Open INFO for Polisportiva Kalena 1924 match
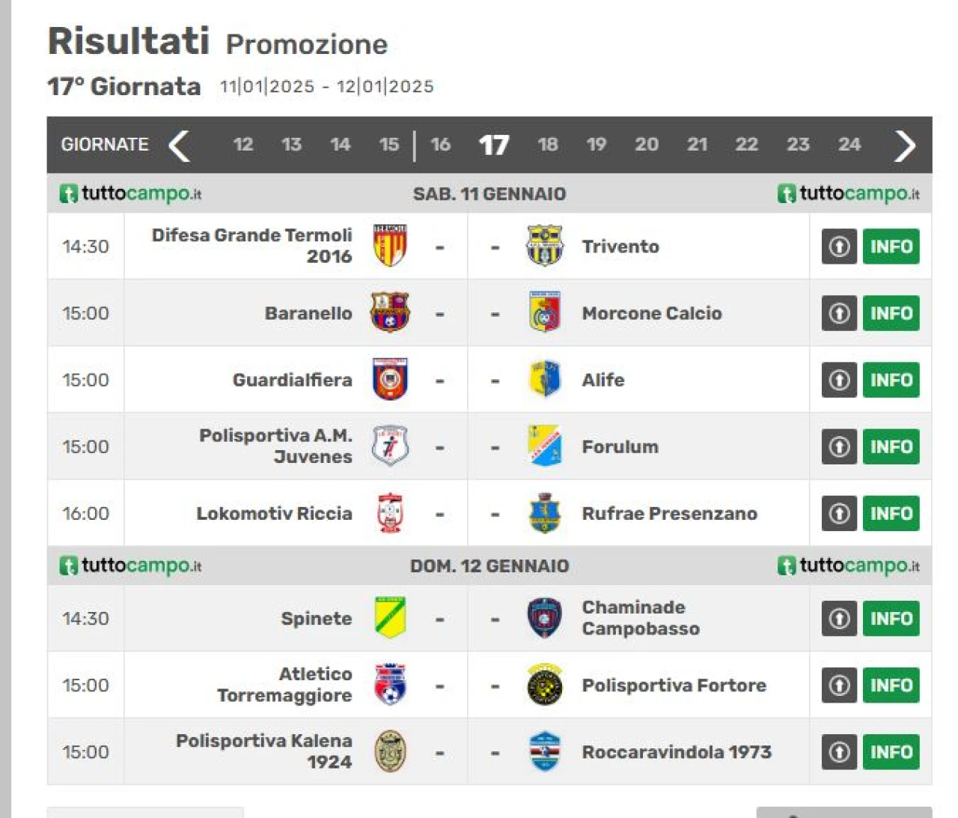The image size is (958, 818). click(x=891, y=752)
